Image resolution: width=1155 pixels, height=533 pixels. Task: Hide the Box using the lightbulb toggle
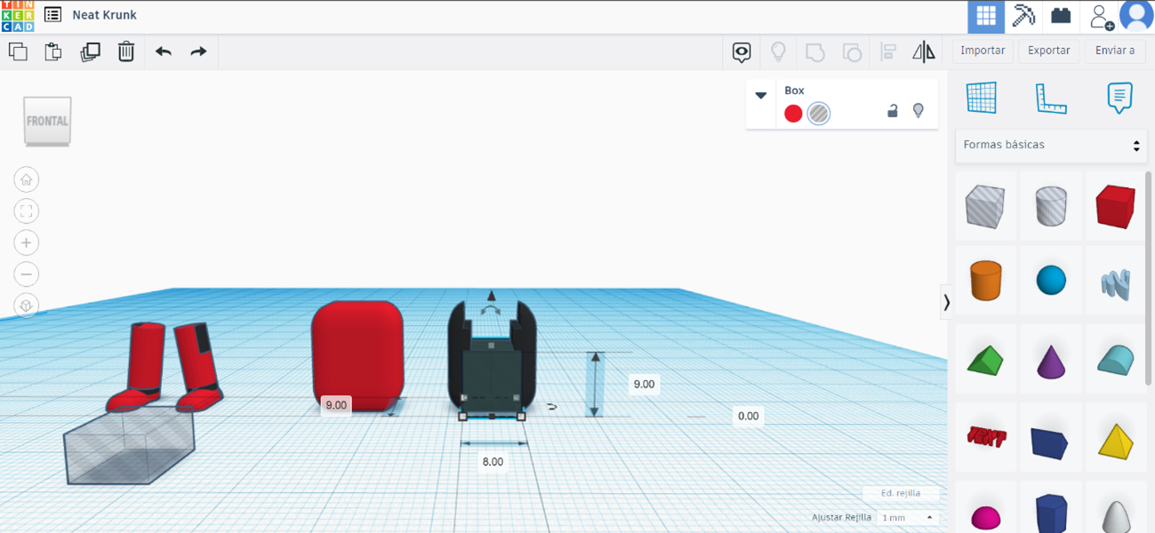click(918, 111)
